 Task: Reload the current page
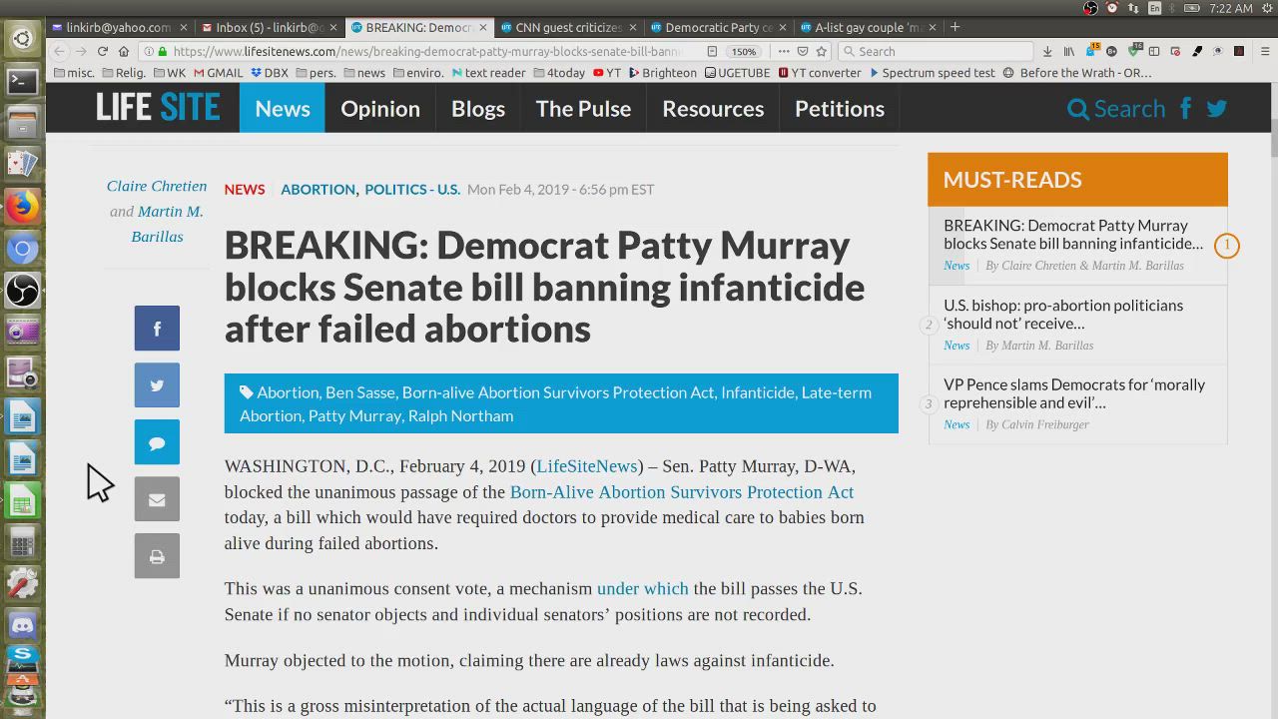(102, 52)
